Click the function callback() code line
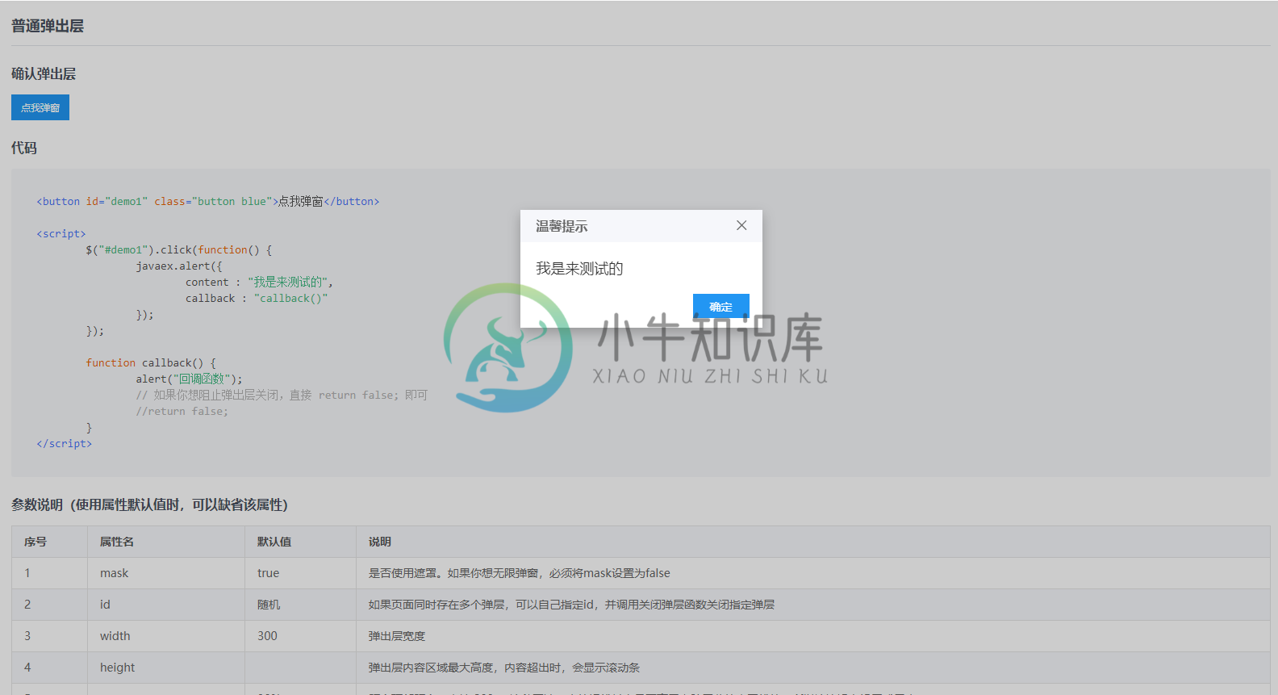 click(151, 362)
